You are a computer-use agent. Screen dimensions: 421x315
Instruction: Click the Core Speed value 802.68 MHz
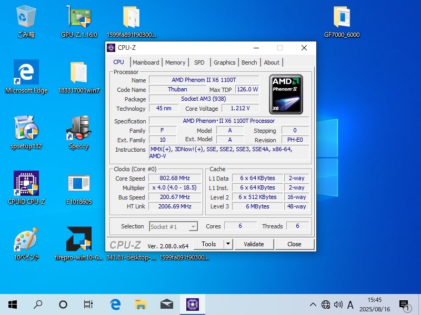coord(175,178)
